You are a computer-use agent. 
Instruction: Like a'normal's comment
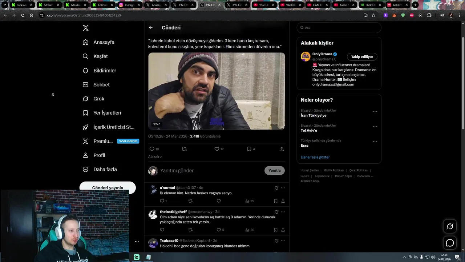point(219,201)
